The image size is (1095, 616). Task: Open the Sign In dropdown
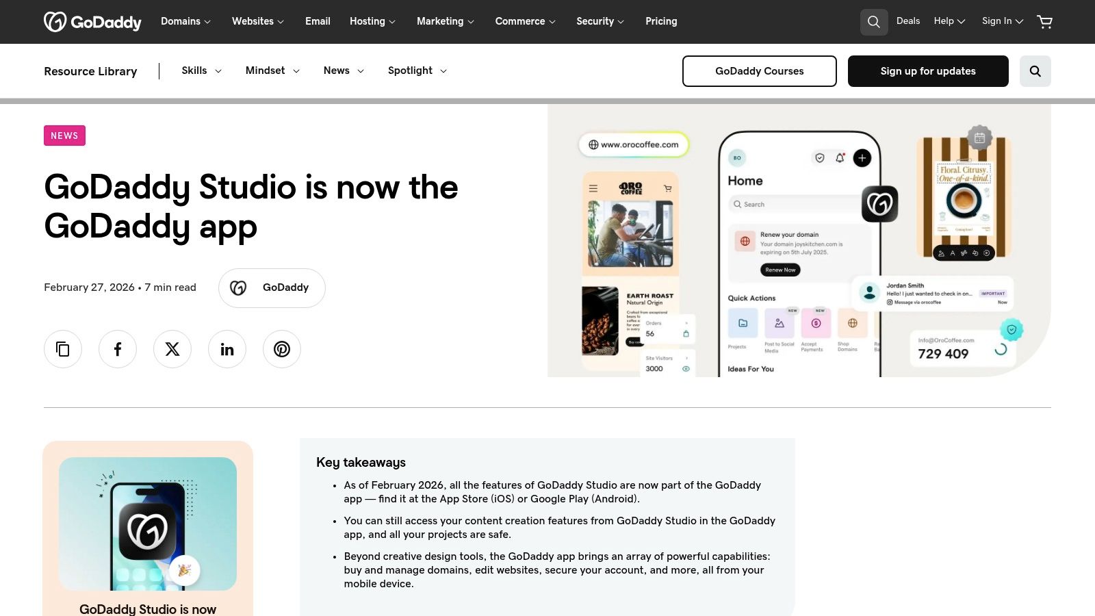(1003, 21)
